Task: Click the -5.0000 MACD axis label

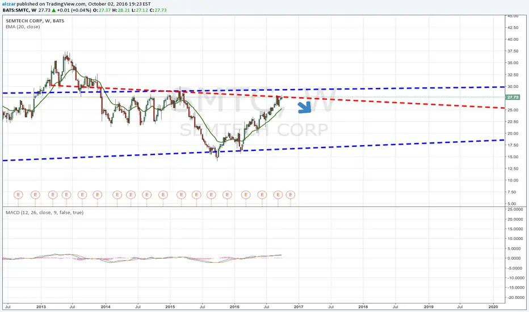Action: (515, 268)
